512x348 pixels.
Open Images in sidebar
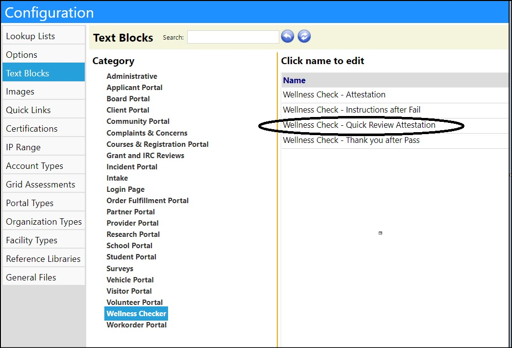[x=44, y=92]
